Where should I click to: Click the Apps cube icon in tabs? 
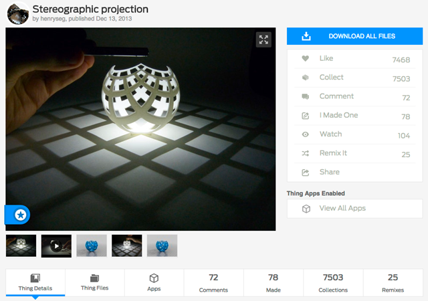click(154, 278)
